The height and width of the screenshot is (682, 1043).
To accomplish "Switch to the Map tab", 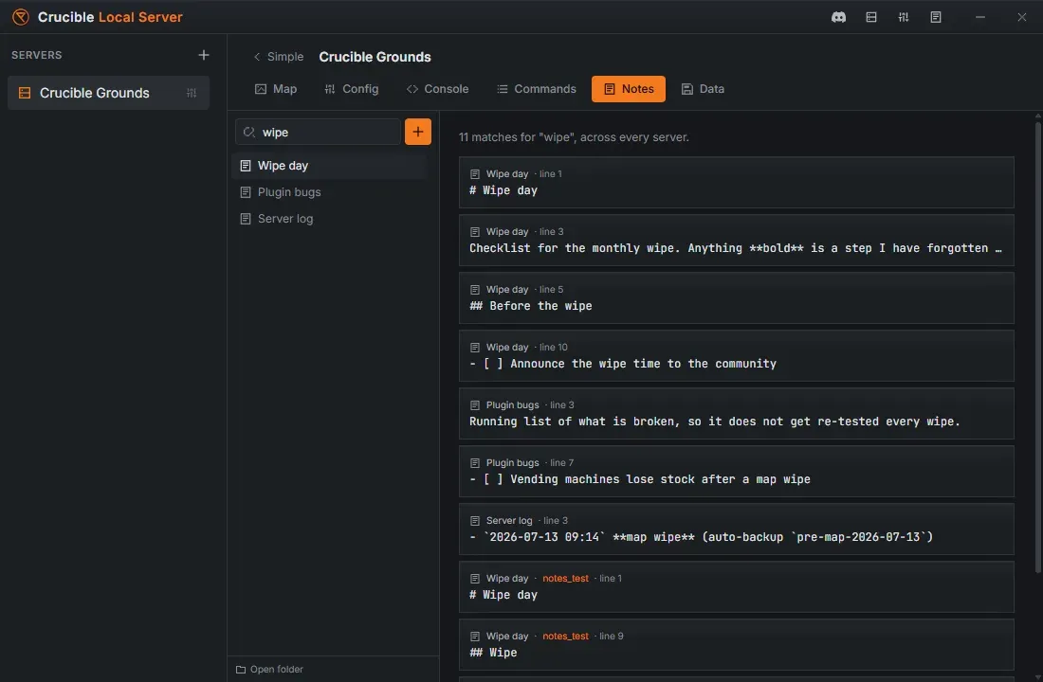I will pos(275,89).
